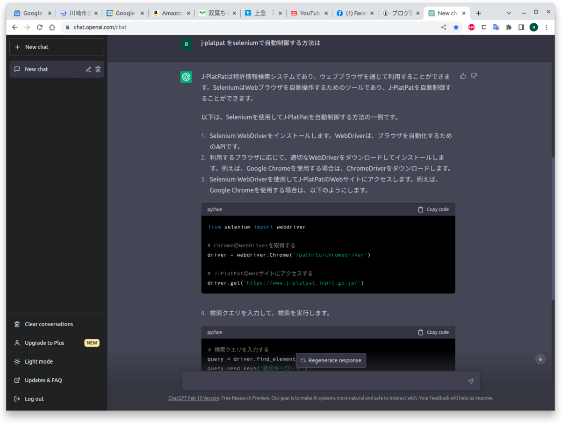561x423 pixels.
Task: Open a new browser tab
Action: pos(478,13)
